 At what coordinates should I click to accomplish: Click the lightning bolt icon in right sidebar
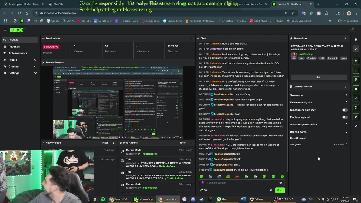[x=356, y=70]
